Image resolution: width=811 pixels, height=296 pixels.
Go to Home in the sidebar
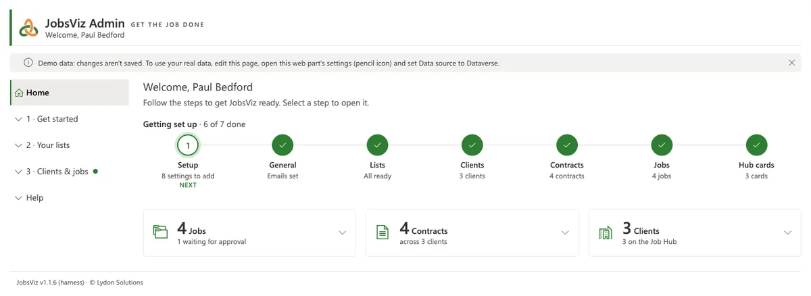(x=70, y=93)
